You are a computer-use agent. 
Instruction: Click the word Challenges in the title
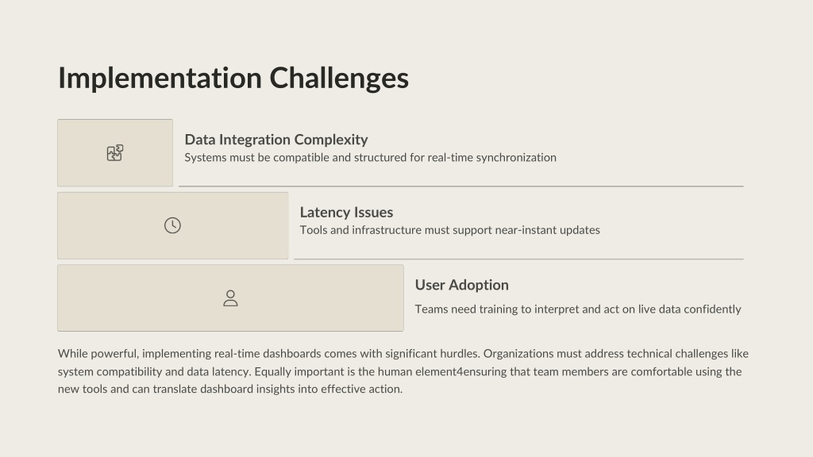point(339,79)
